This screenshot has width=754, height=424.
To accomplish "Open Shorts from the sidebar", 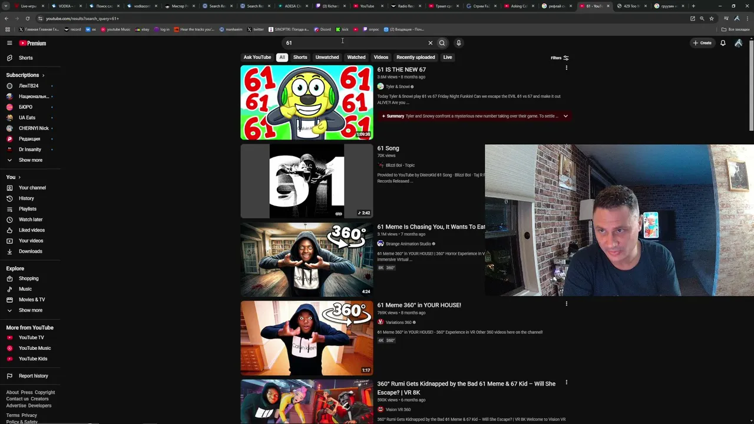I will [25, 58].
